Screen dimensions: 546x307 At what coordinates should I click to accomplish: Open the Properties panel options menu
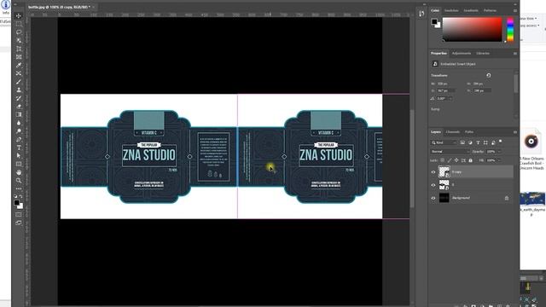point(515,53)
